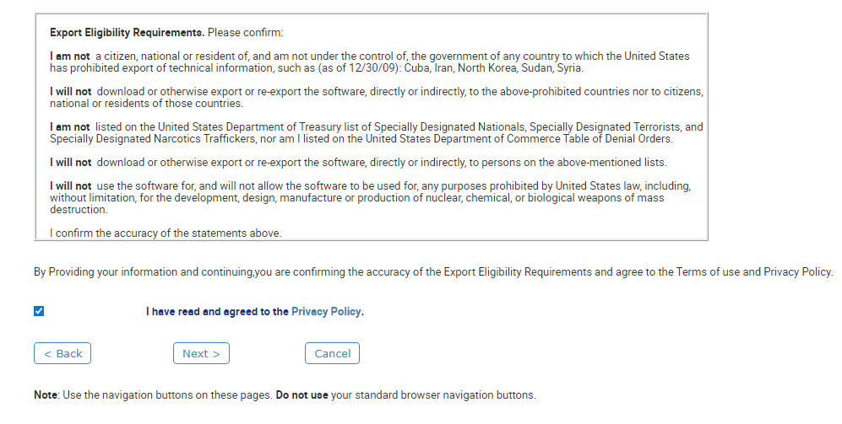This screenshot has width=842, height=424.
Task: Click paragraph about citizen, national or resident
Action: (370, 62)
